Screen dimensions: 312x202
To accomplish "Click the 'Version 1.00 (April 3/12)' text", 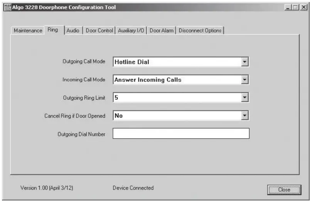I will (47, 188).
